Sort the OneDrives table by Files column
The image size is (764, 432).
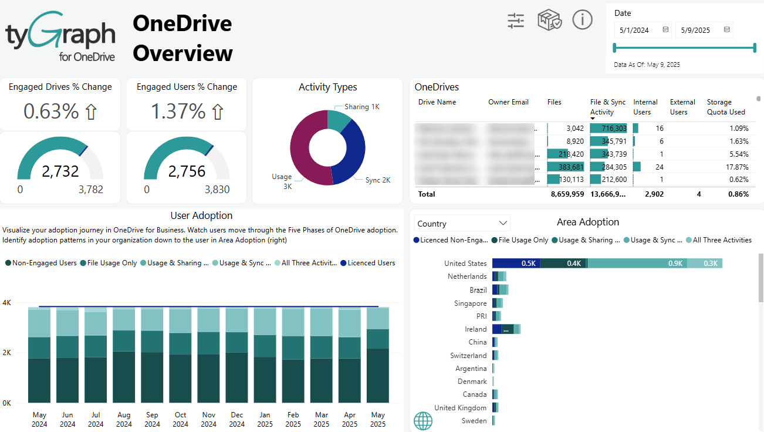(554, 102)
